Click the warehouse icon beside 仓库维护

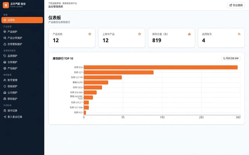coord(5,62)
